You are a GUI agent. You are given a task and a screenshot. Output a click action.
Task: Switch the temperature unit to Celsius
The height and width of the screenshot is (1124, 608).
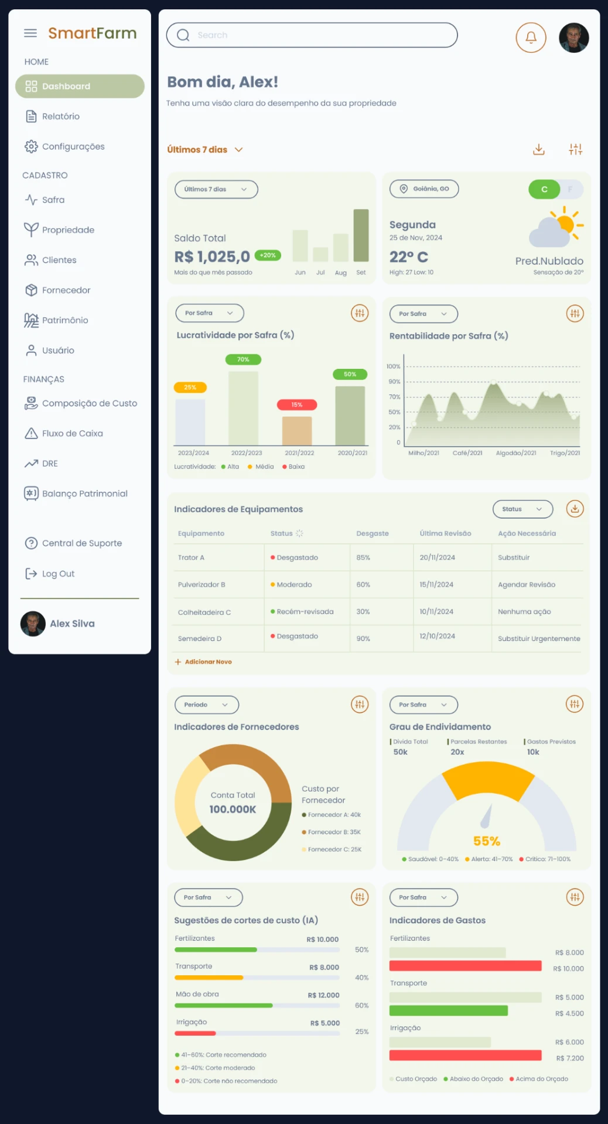pos(544,190)
